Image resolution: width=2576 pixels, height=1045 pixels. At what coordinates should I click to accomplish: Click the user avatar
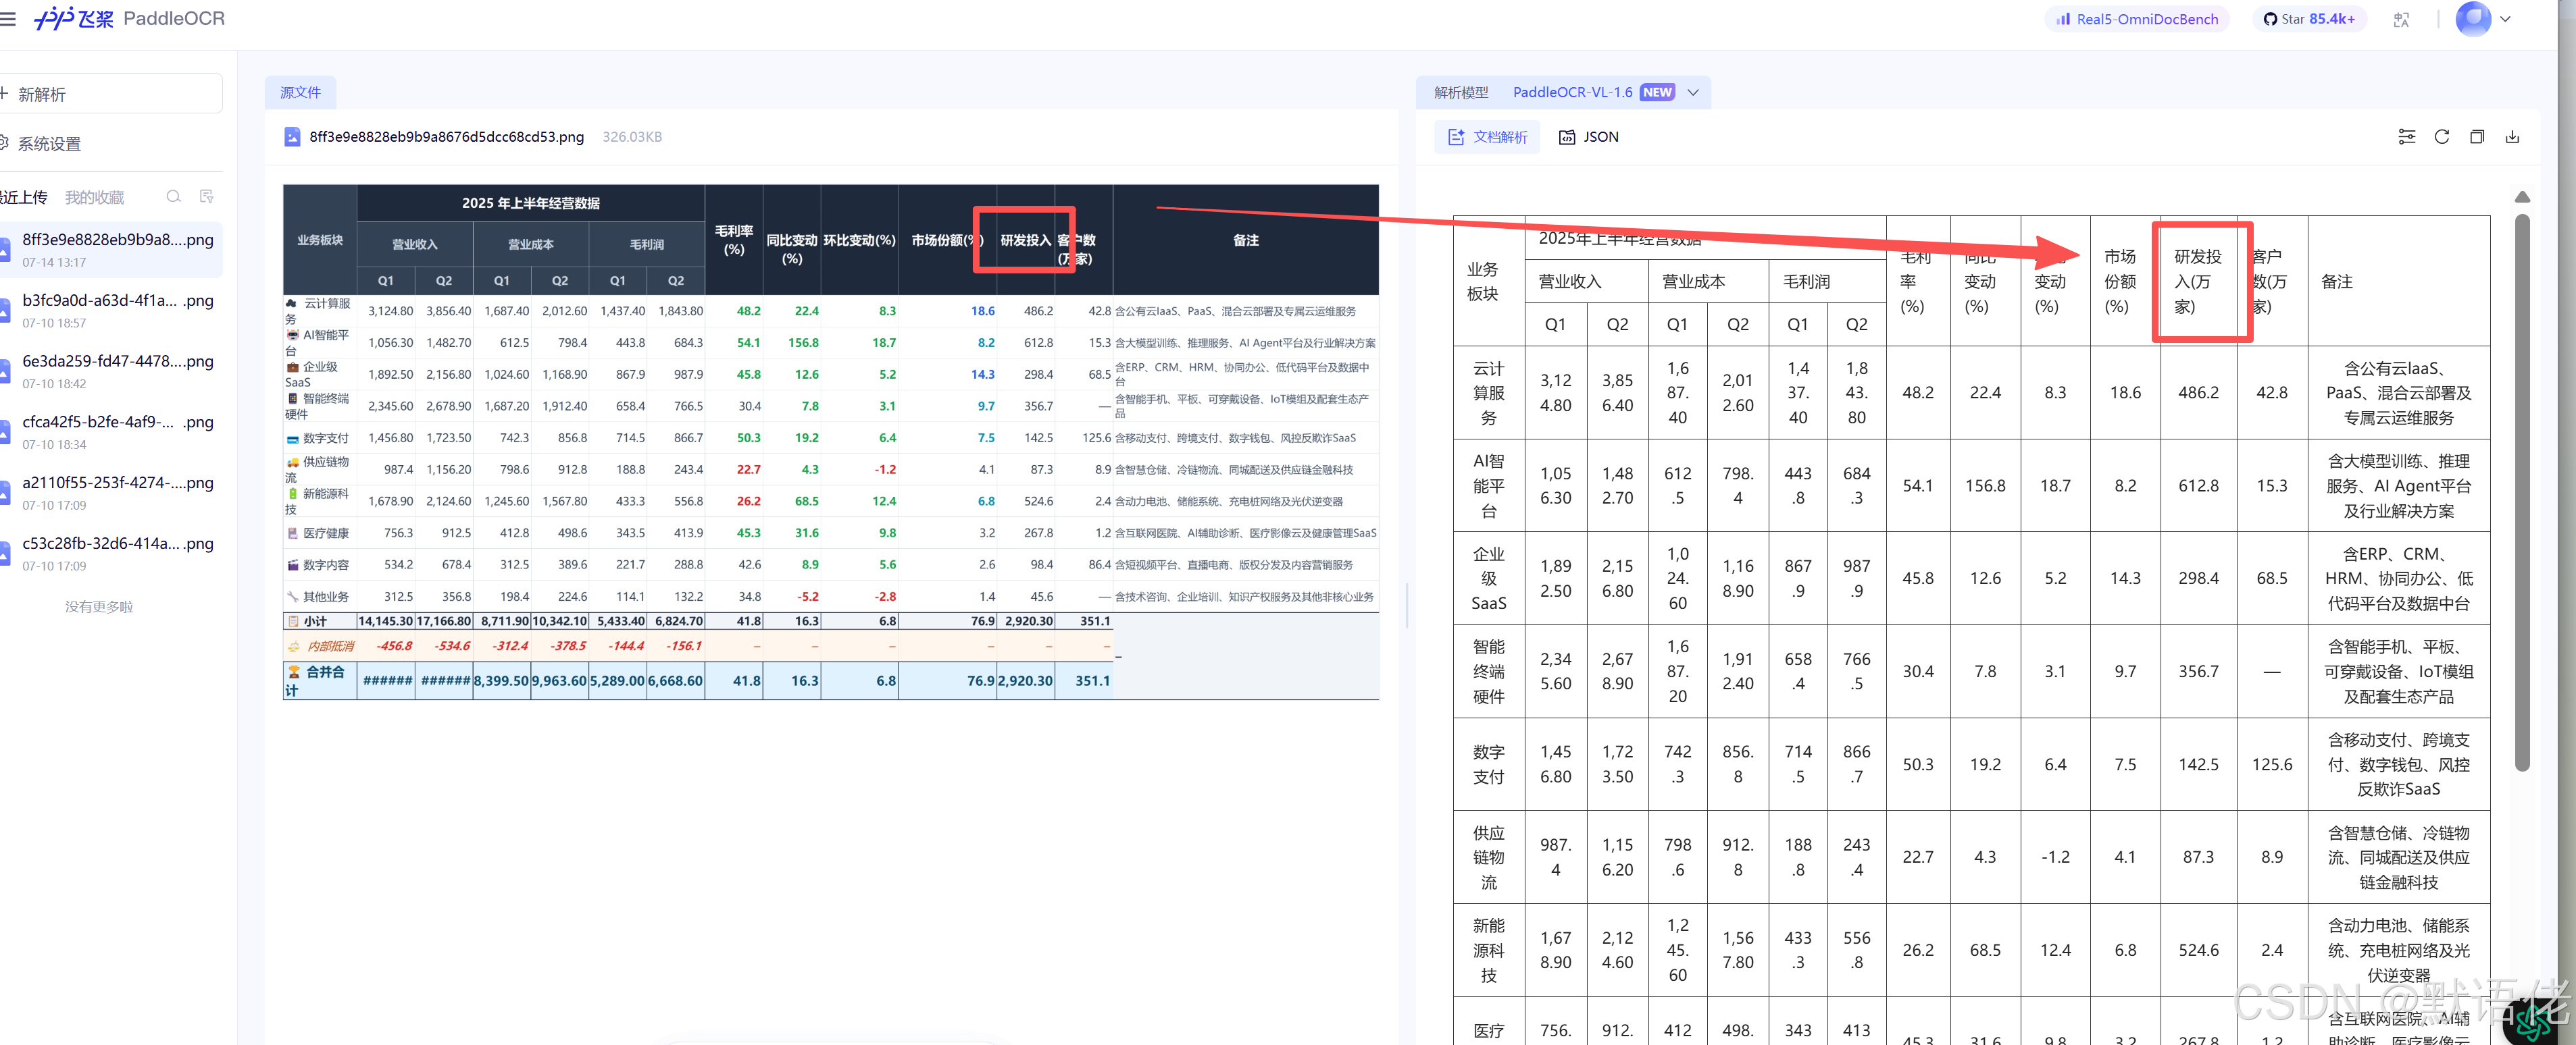coord(2473,19)
